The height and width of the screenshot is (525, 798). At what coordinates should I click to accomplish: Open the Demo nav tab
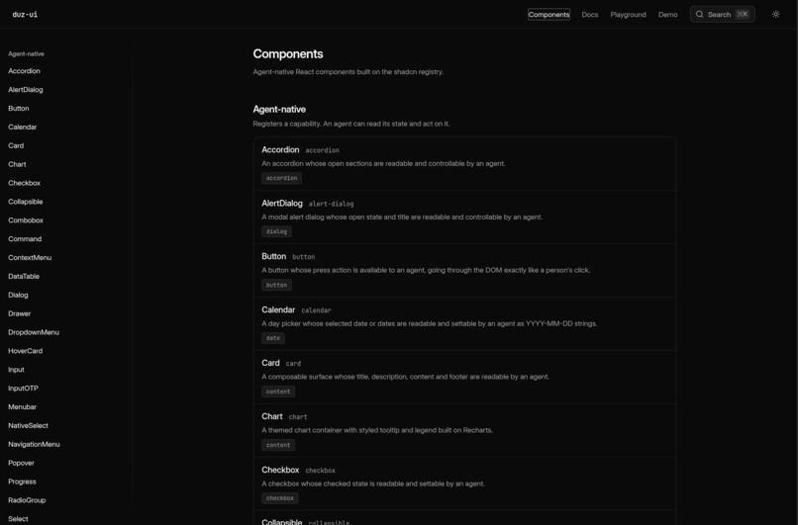tap(667, 14)
